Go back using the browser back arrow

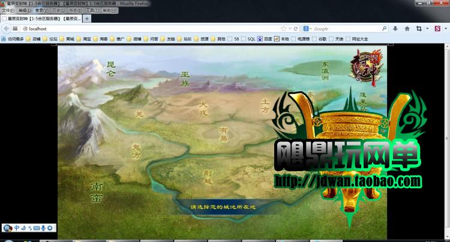tap(7, 29)
